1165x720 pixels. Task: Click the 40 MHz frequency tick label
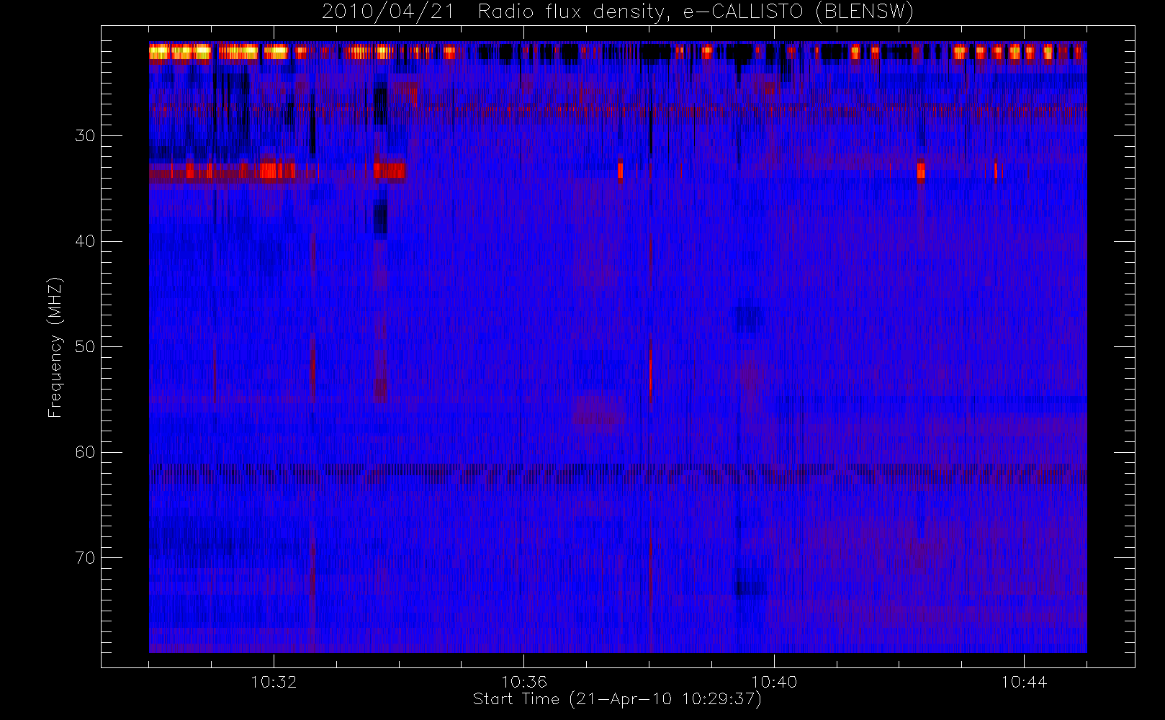click(85, 241)
